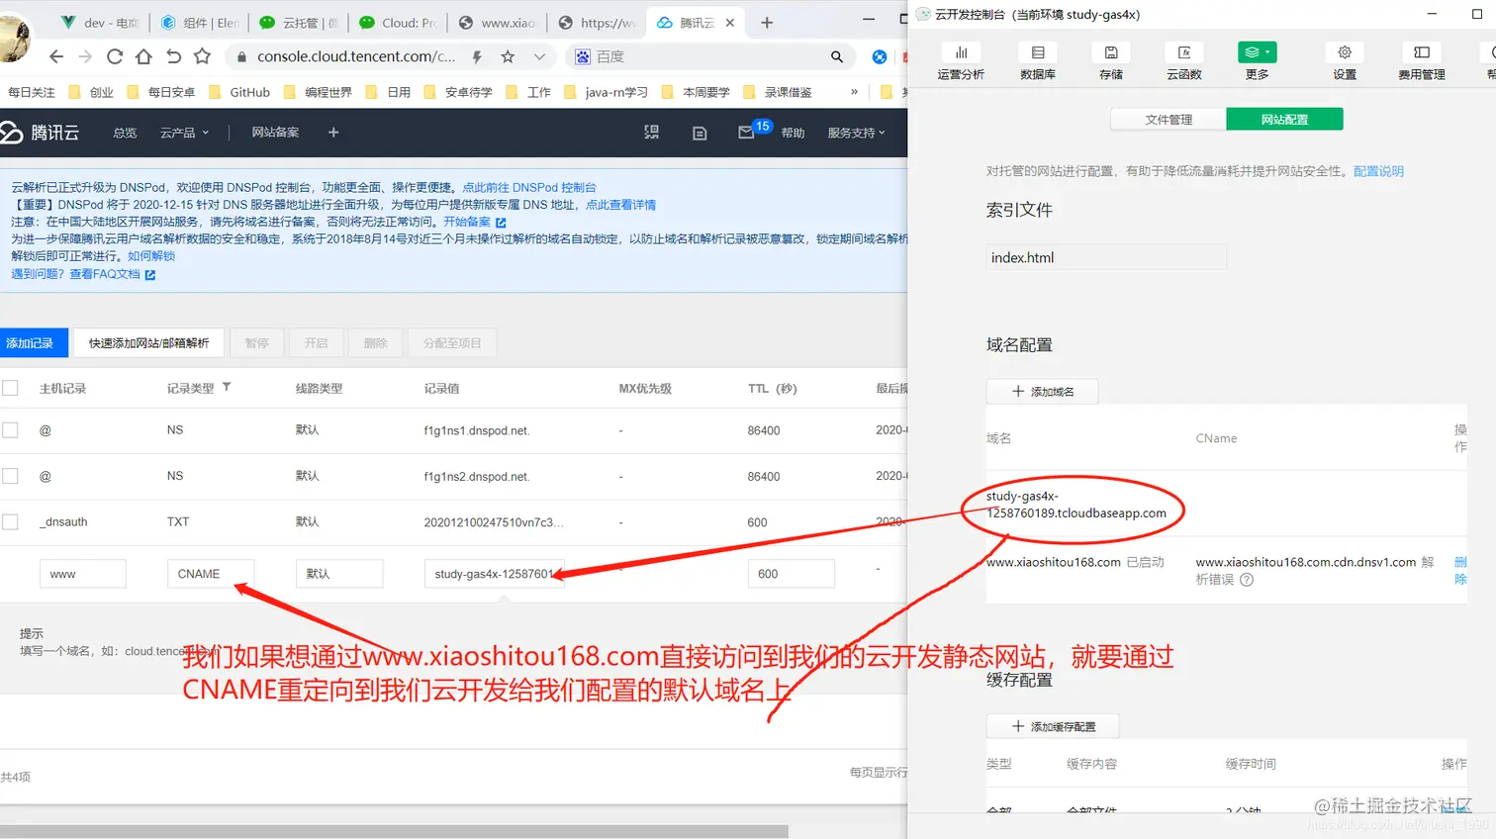Open 配置说明 link
Screen dimensions: 1496x839
pos(1378,171)
